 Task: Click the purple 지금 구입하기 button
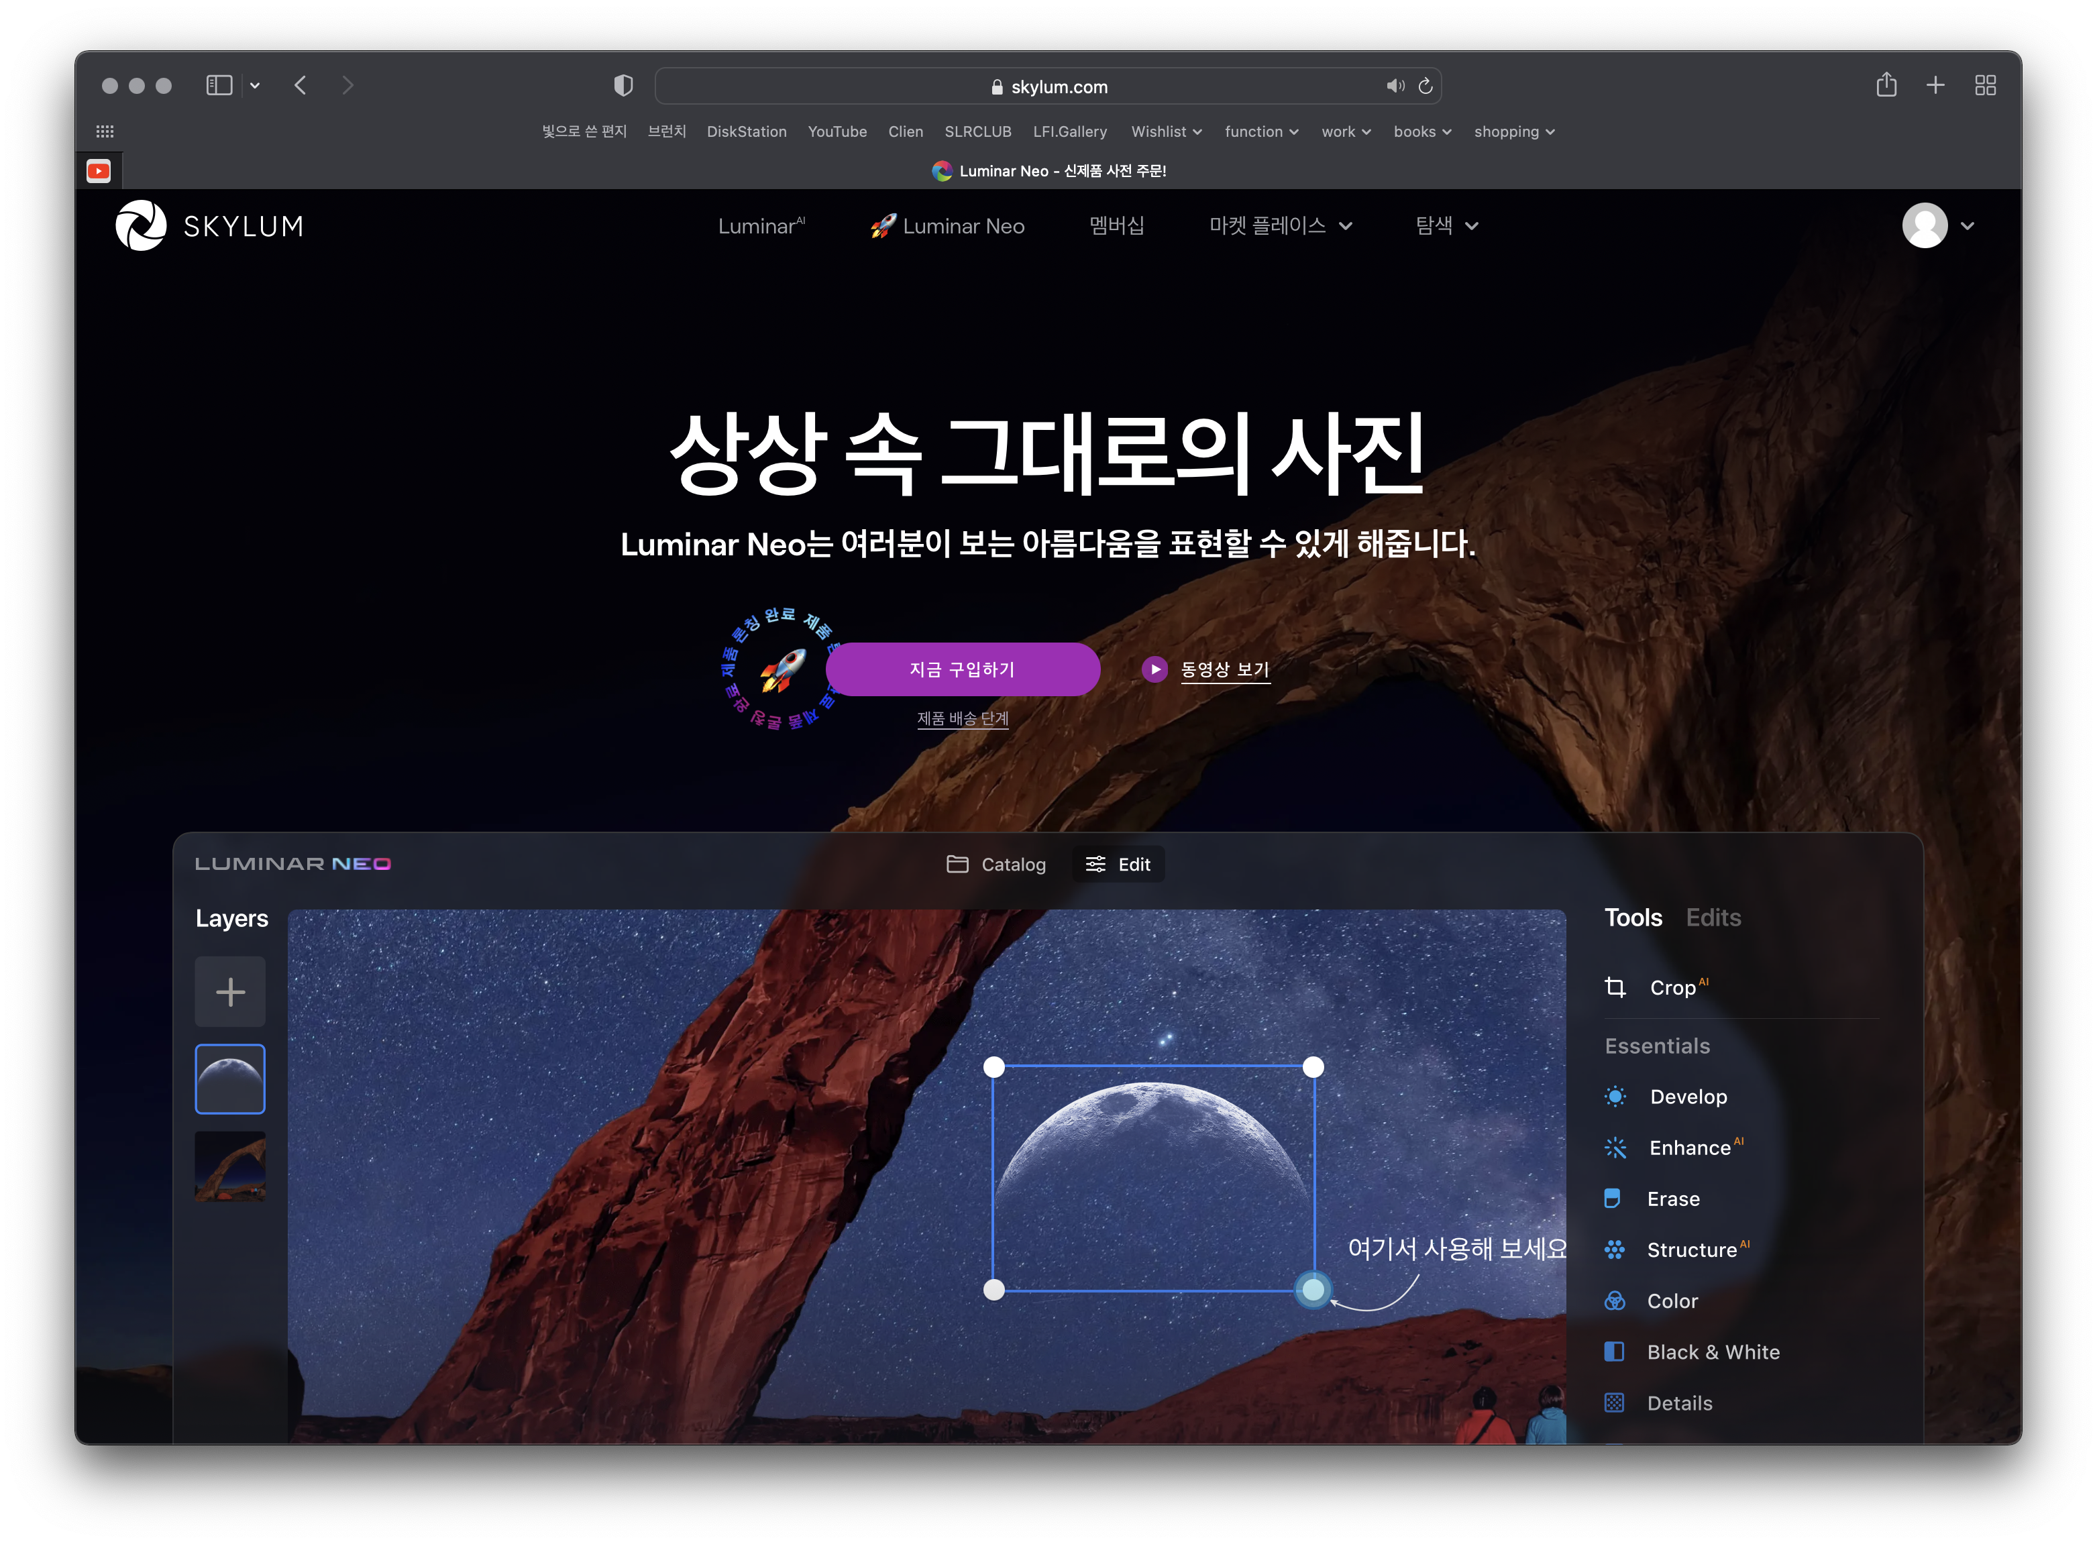coord(963,669)
